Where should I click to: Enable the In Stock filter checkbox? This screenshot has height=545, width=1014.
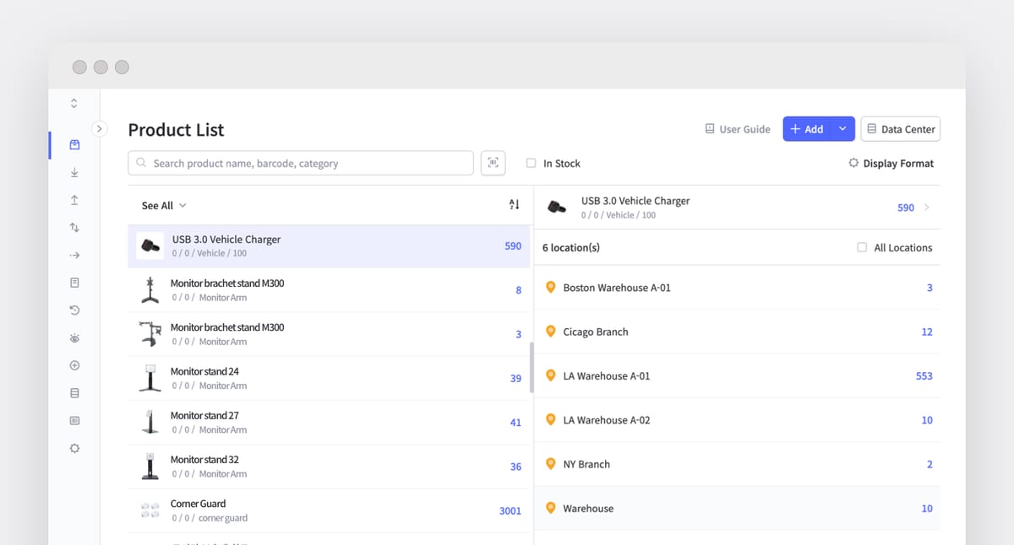(531, 163)
